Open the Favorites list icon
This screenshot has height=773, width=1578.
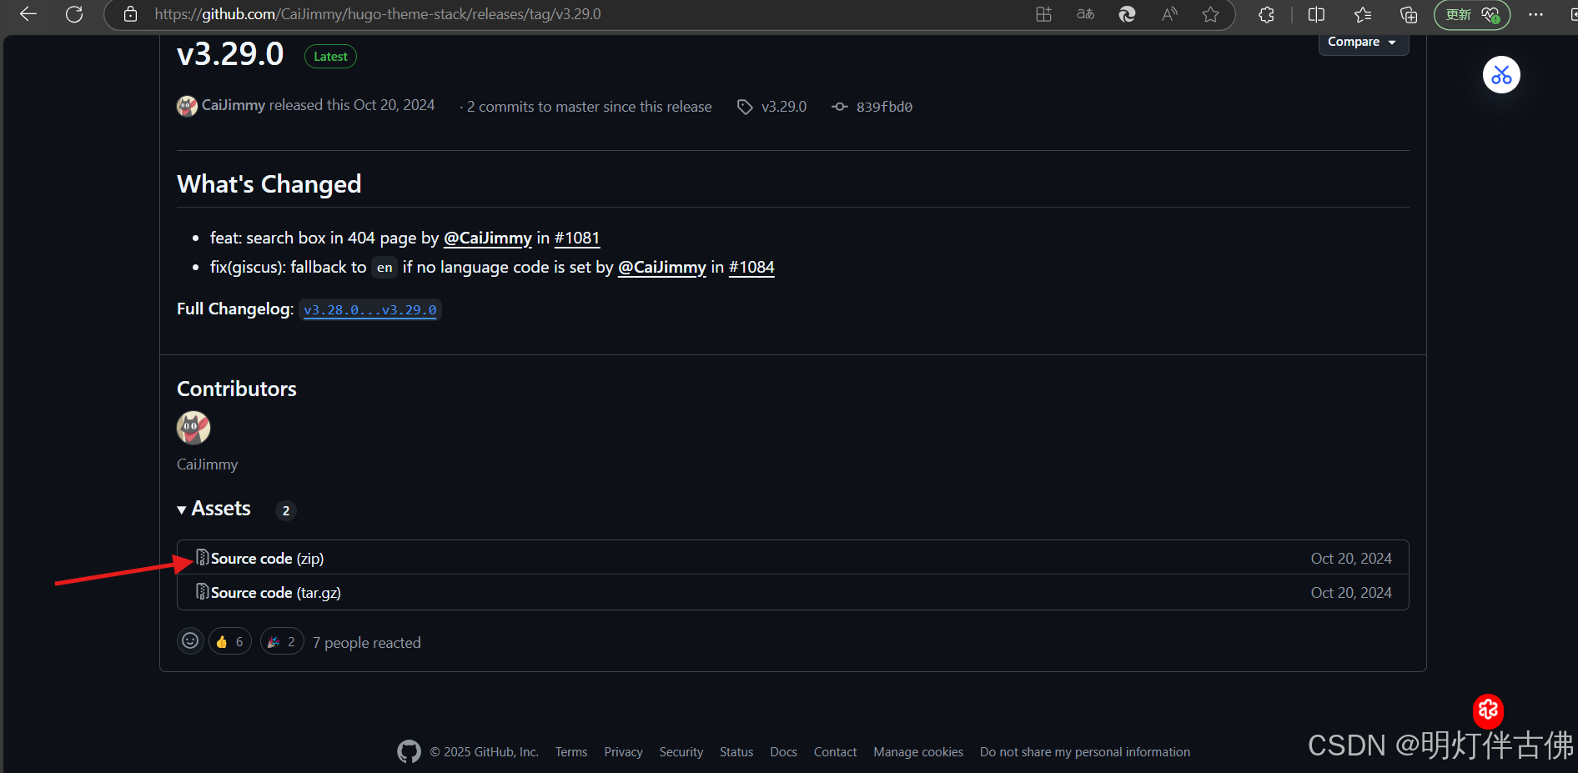(1362, 14)
